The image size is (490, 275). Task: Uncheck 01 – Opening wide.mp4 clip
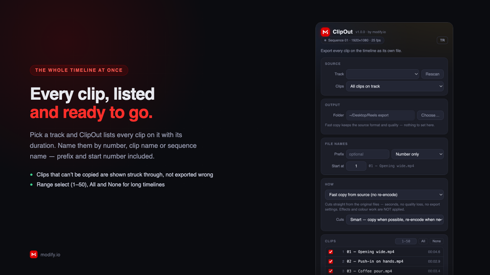point(330,252)
